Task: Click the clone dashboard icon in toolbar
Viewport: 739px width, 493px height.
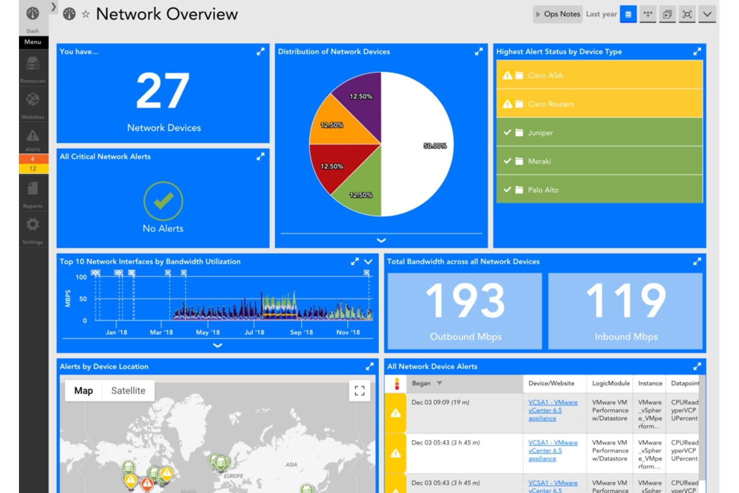Action: 668,14
